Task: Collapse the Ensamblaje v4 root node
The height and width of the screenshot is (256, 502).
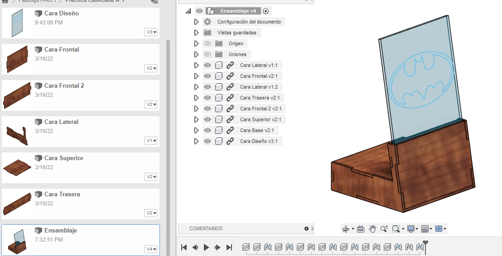Action: click(188, 11)
